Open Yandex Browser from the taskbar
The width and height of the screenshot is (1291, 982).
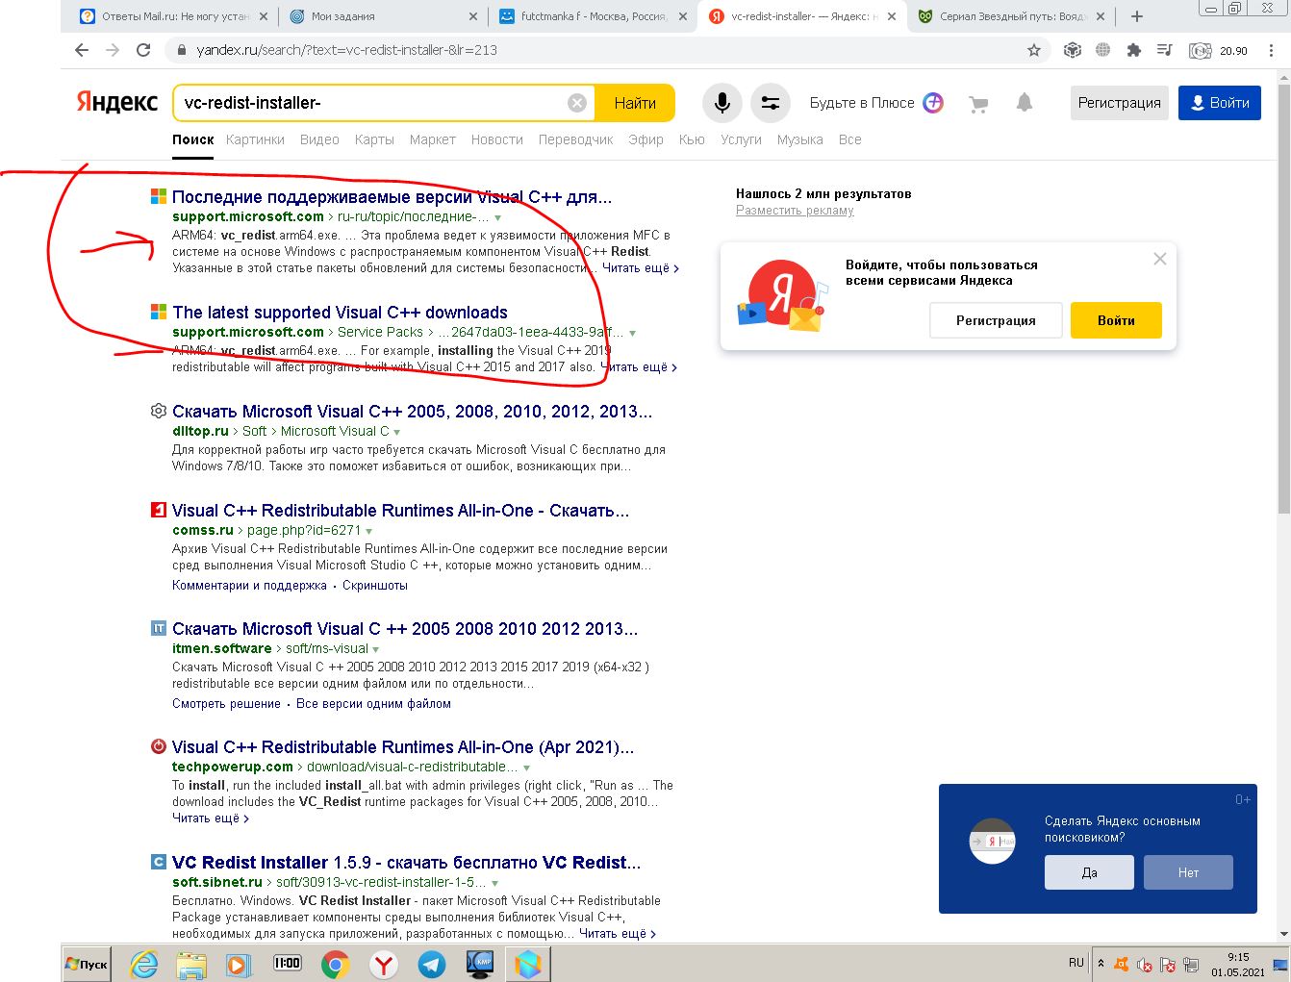(384, 964)
